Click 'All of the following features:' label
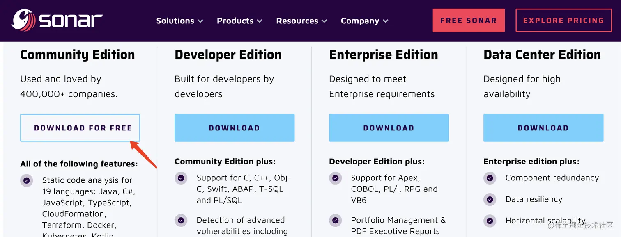The height and width of the screenshot is (237, 621). tap(79, 164)
